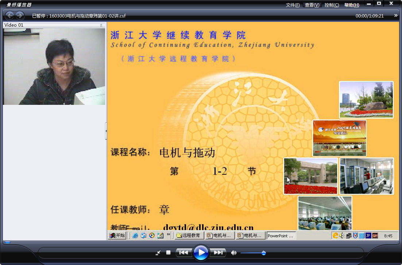
Task: Select the Video 01 lecturer camera feed
Action: pos(54,67)
